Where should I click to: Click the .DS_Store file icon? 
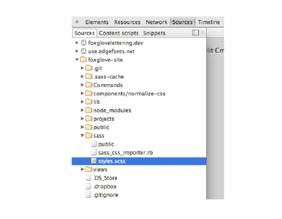click(89, 178)
